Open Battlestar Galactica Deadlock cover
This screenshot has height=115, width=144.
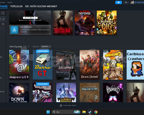[66, 65]
